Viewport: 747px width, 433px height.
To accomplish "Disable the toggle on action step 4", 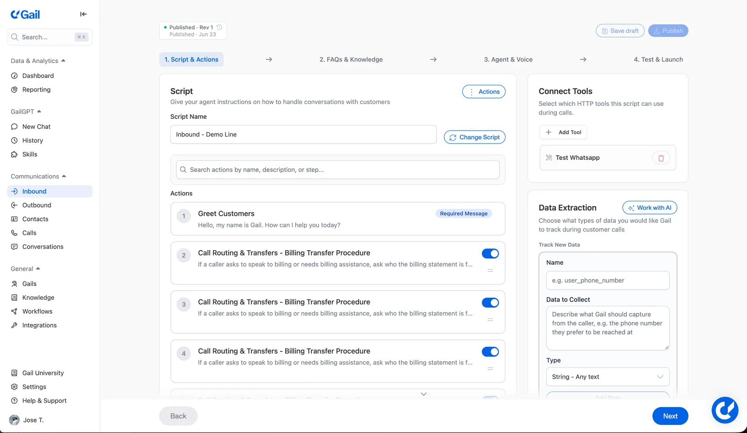I will click(490, 352).
